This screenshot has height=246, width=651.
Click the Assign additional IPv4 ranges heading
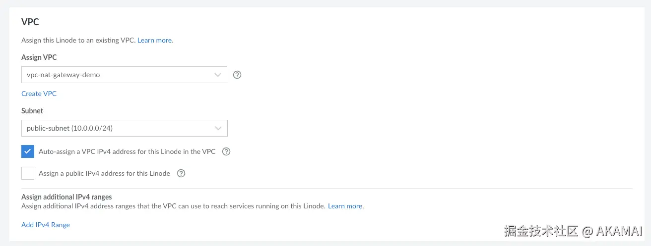66,197
